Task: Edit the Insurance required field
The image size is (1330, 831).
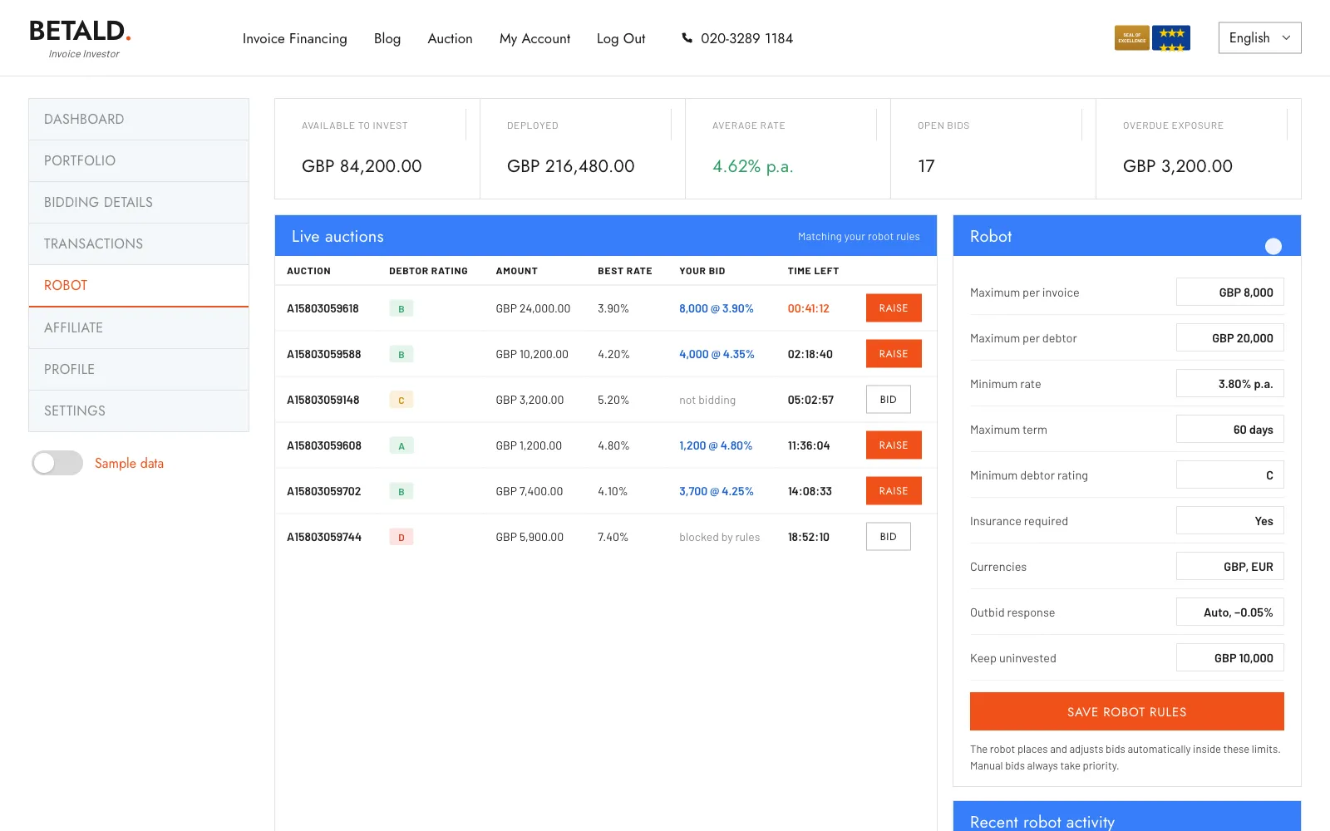Action: tap(1229, 521)
